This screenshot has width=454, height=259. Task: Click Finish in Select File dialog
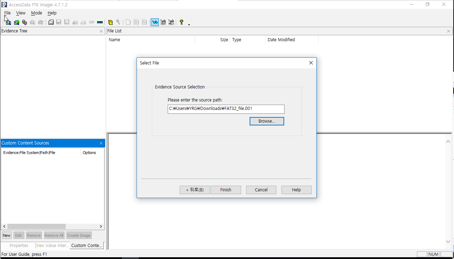tap(226, 190)
